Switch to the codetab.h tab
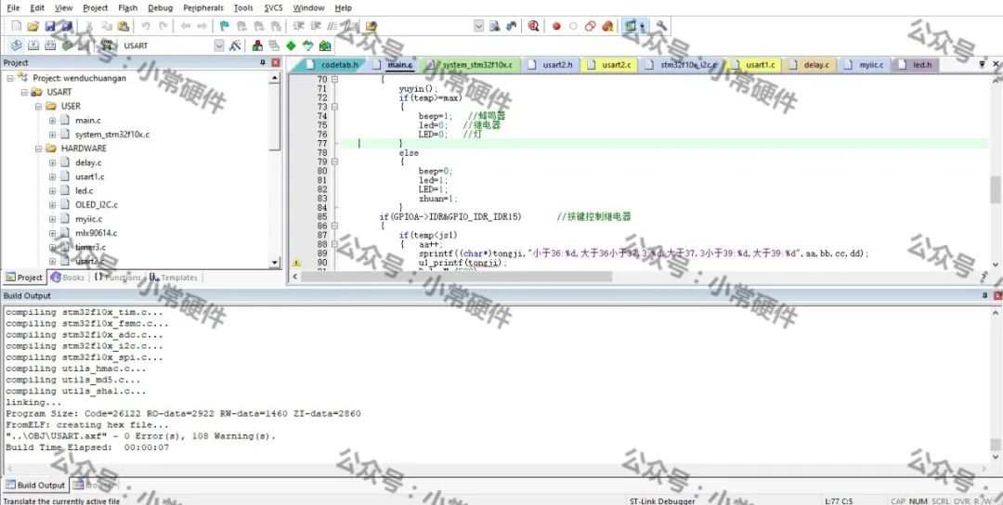 point(334,65)
